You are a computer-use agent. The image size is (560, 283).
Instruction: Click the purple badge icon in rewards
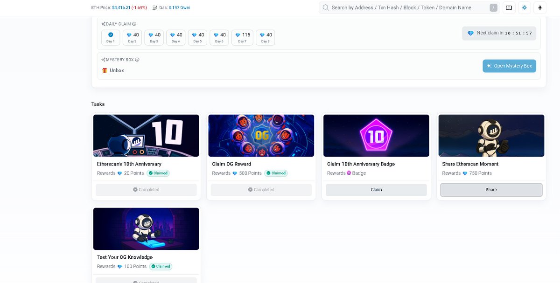click(x=349, y=173)
